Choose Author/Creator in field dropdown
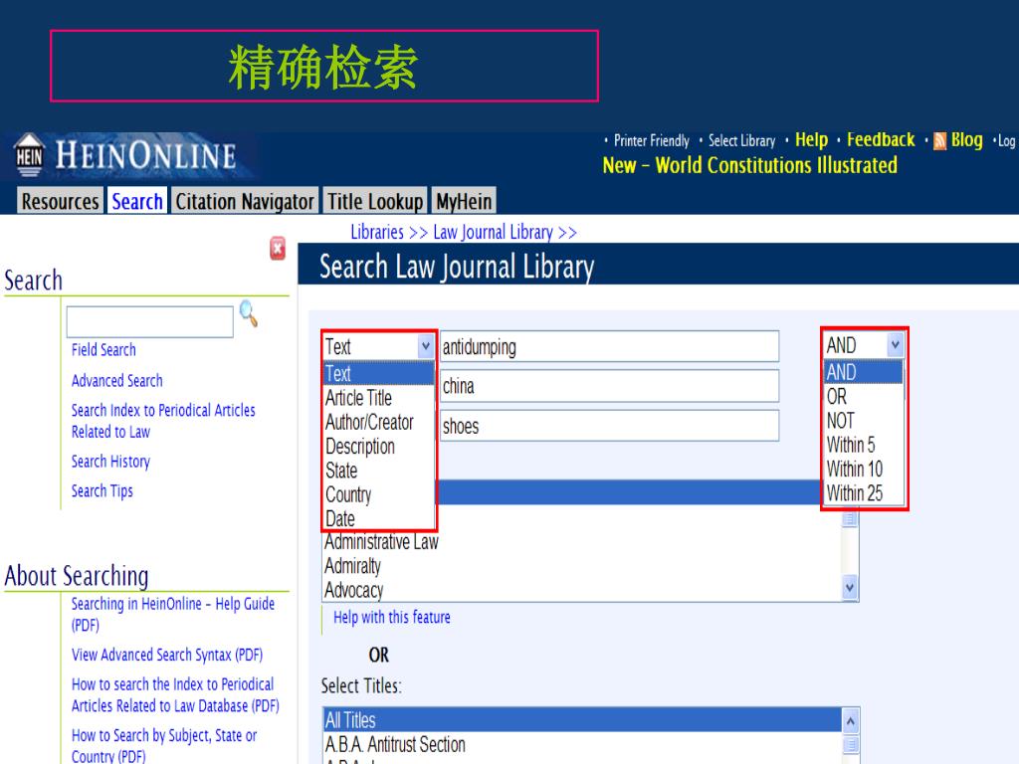This screenshot has width=1019, height=764. tap(379, 422)
